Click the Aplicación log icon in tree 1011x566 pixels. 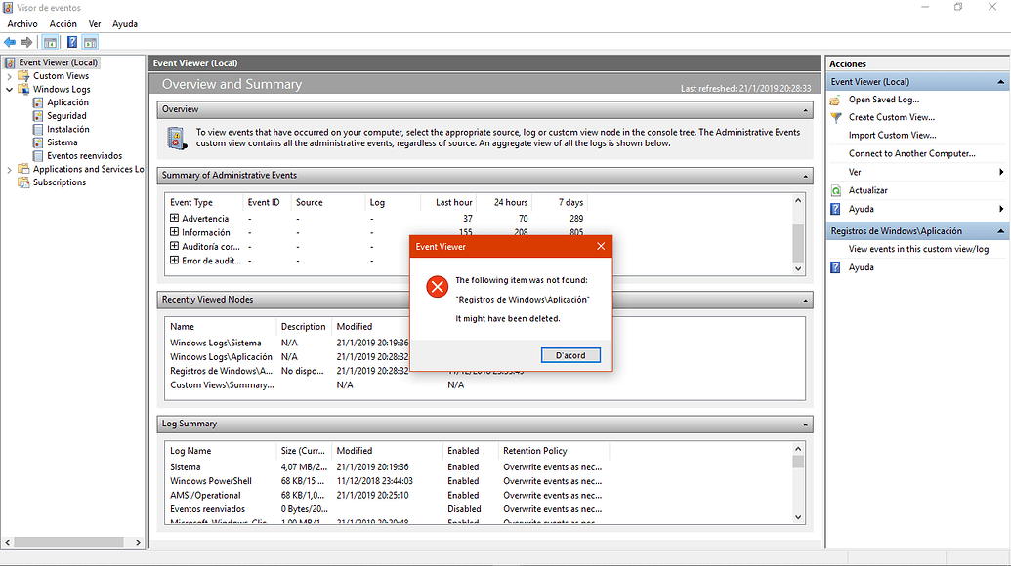click(x=38, y=102)
